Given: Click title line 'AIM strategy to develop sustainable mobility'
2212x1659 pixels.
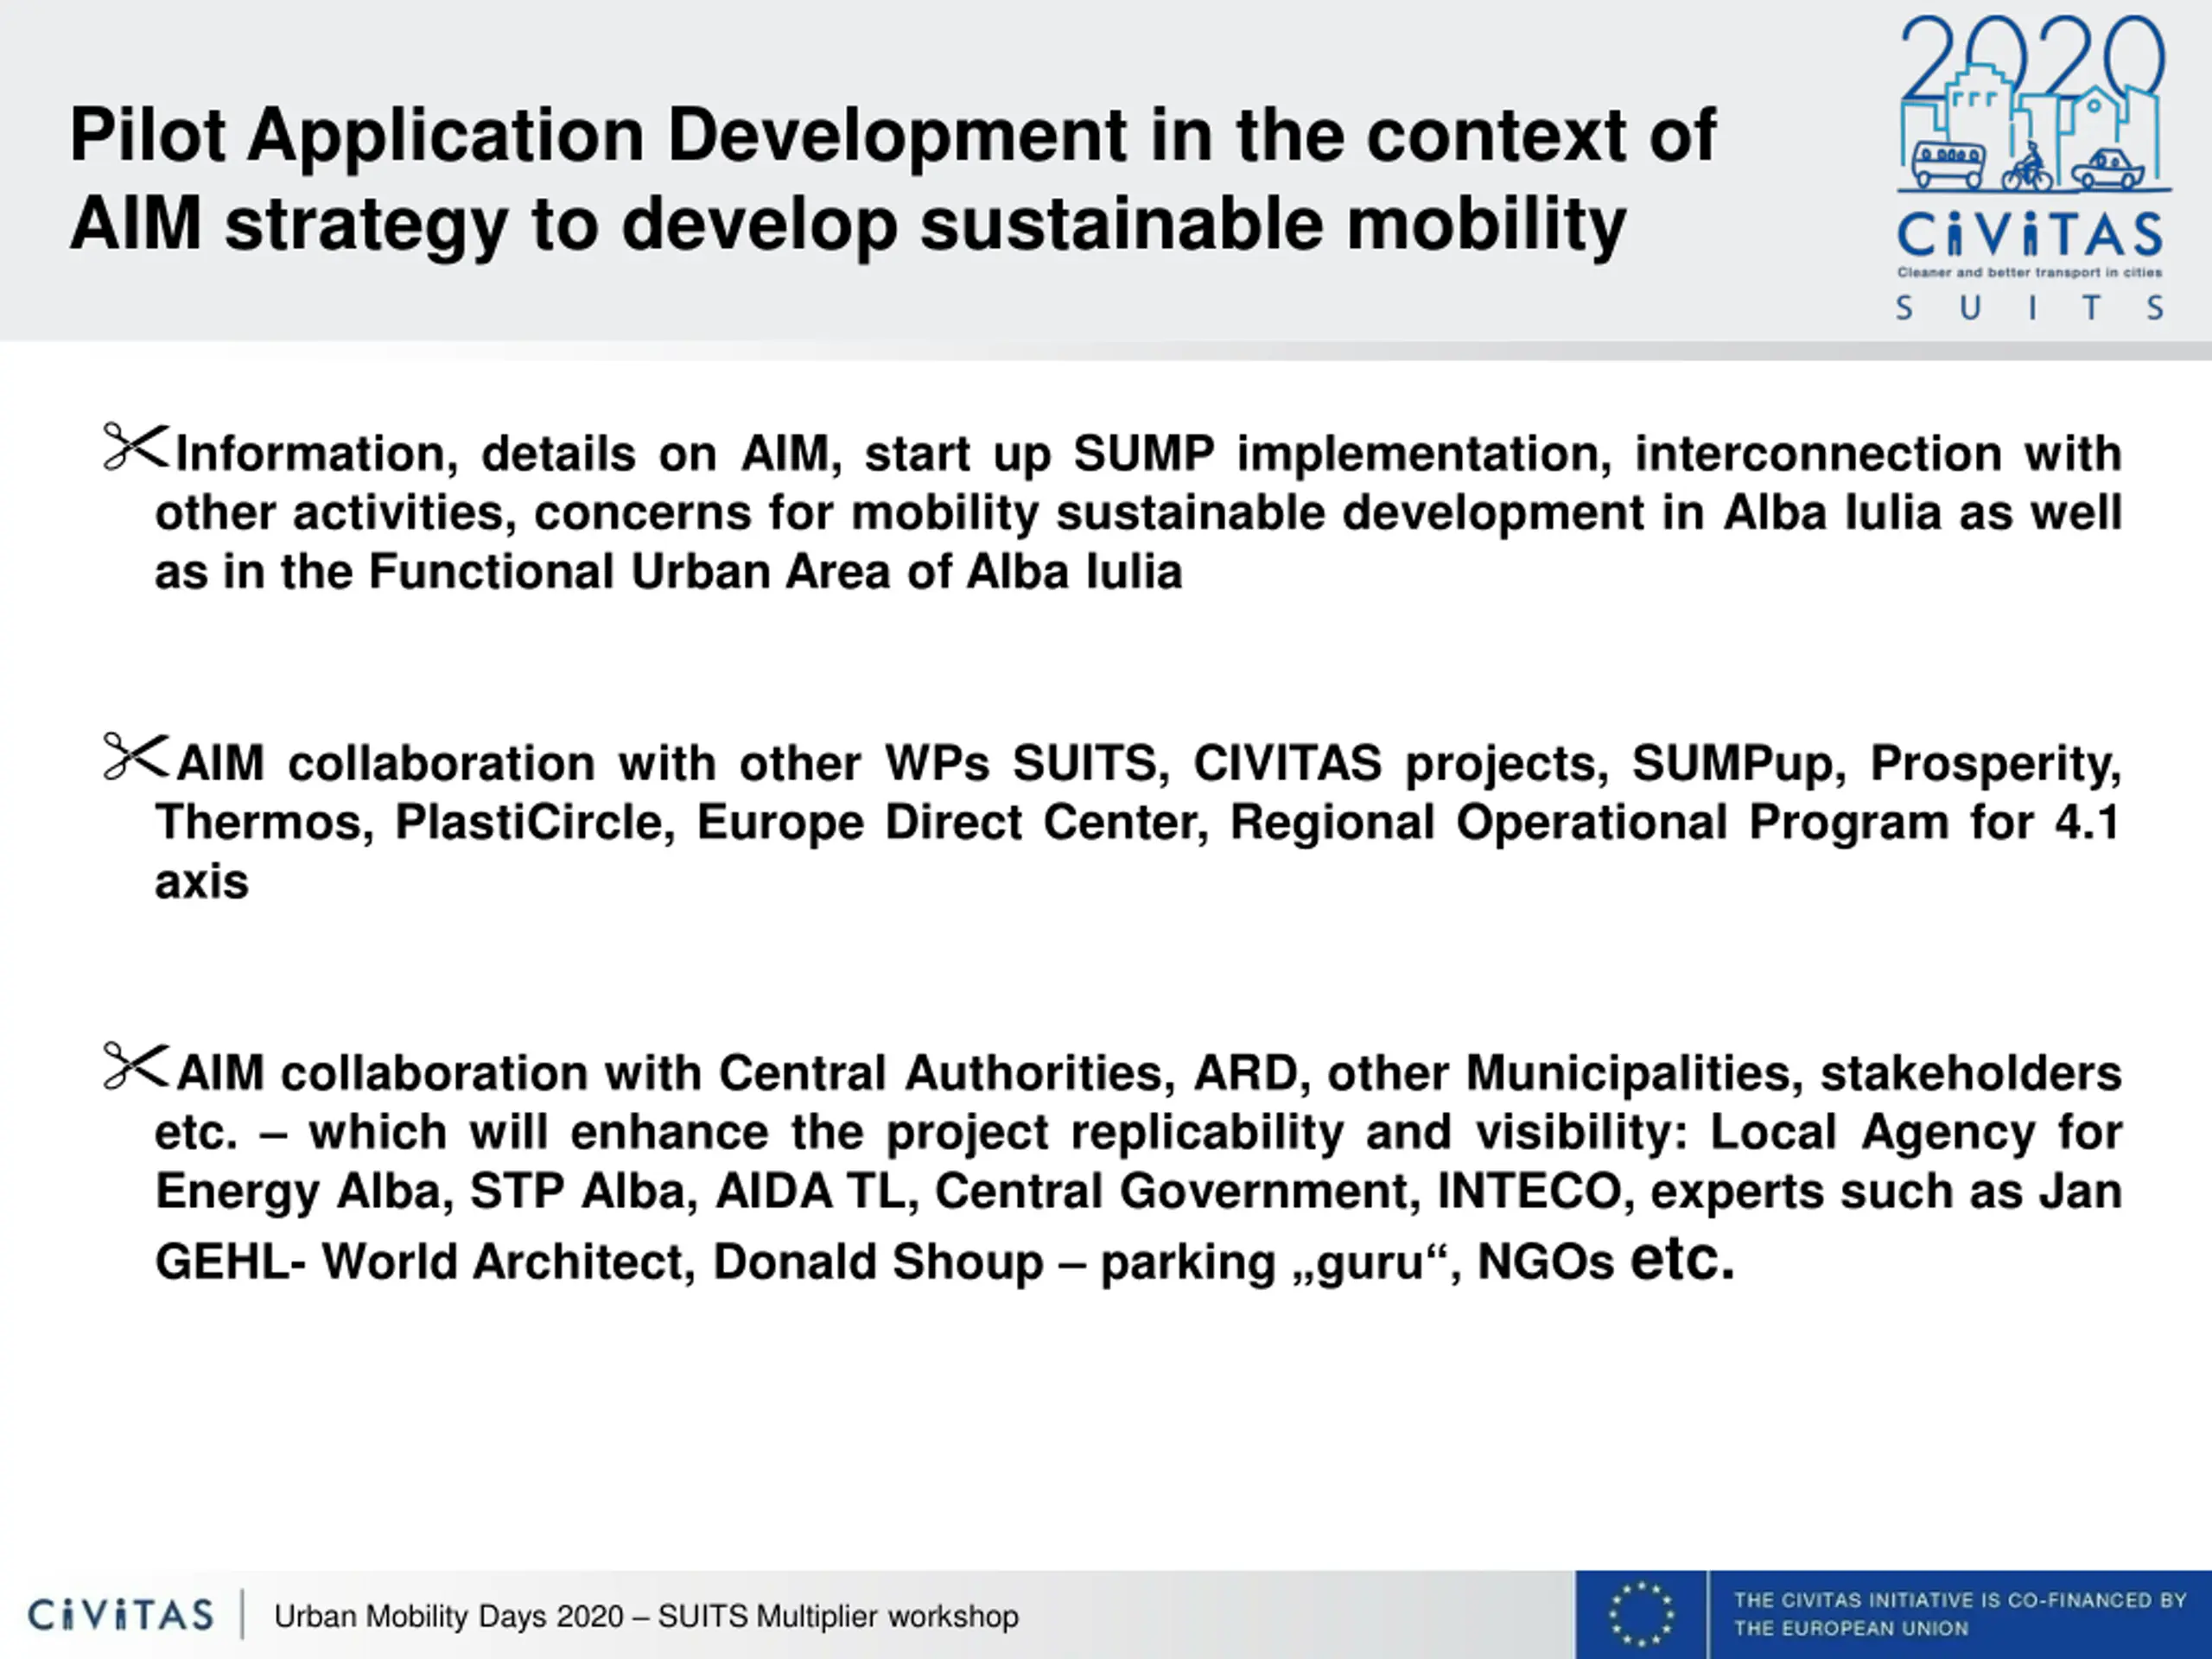Looking at the screenshot, I should click(848, 225).
